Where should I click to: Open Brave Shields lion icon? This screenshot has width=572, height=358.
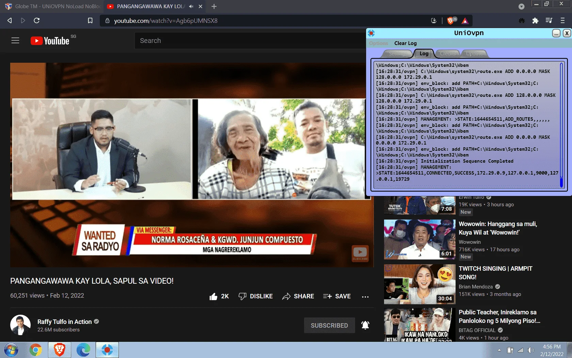tap(451, 20)
